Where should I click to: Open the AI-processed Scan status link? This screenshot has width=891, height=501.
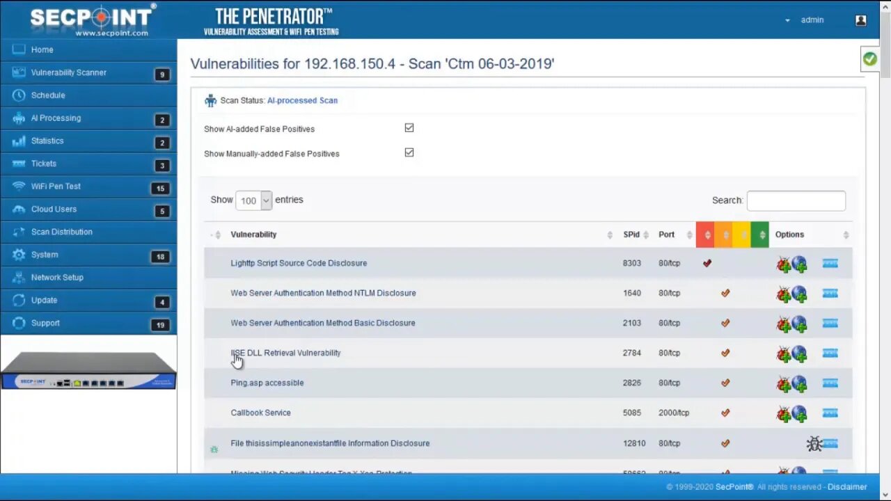click(302, 100)
